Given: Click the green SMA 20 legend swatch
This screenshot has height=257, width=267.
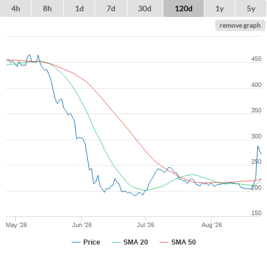Looking at the screenshot, I should [116, 242].
